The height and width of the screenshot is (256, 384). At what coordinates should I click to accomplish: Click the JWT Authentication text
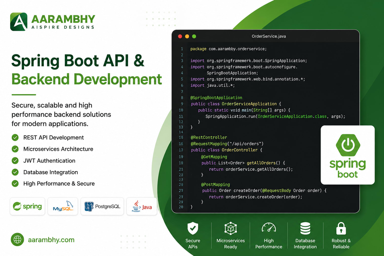[49, 161]
